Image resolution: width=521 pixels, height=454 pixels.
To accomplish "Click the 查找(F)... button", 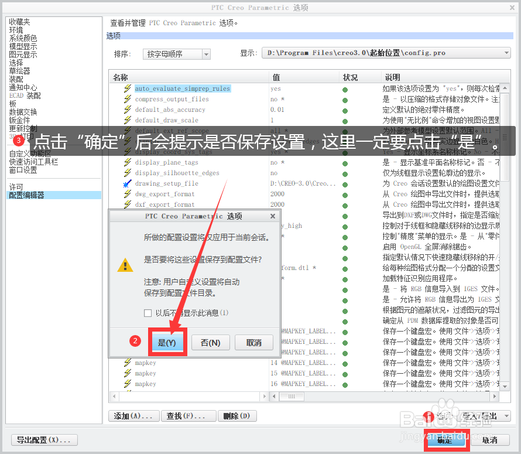I will 188,416.
